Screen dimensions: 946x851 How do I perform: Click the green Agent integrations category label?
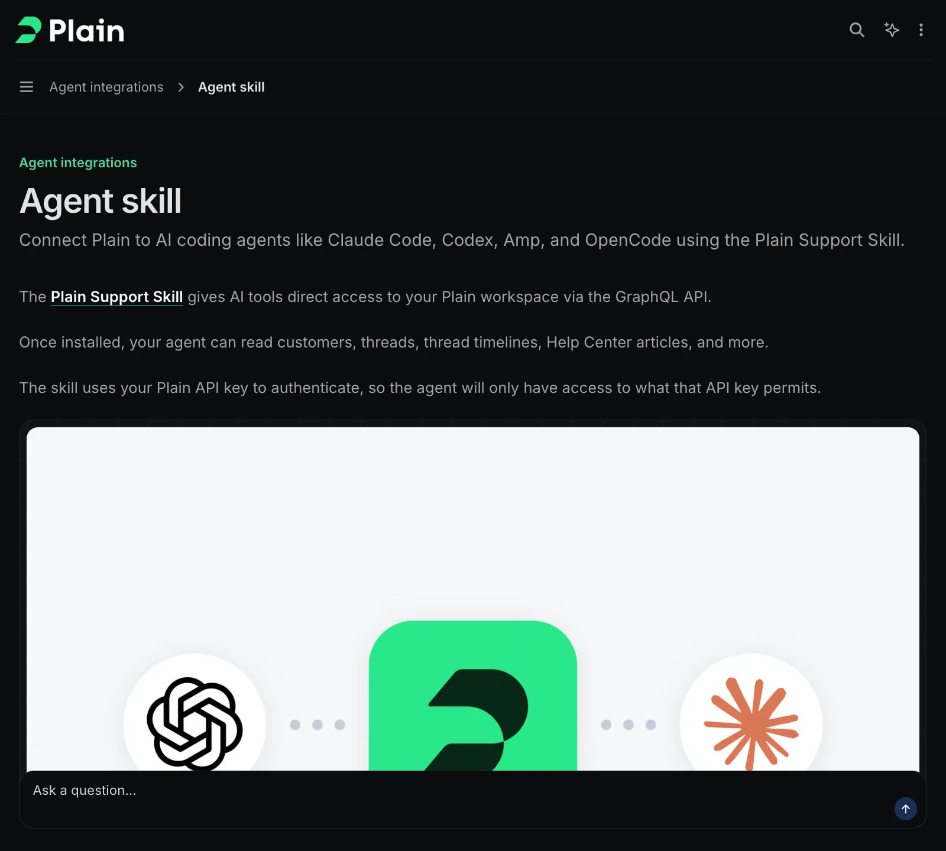(78, 163)
